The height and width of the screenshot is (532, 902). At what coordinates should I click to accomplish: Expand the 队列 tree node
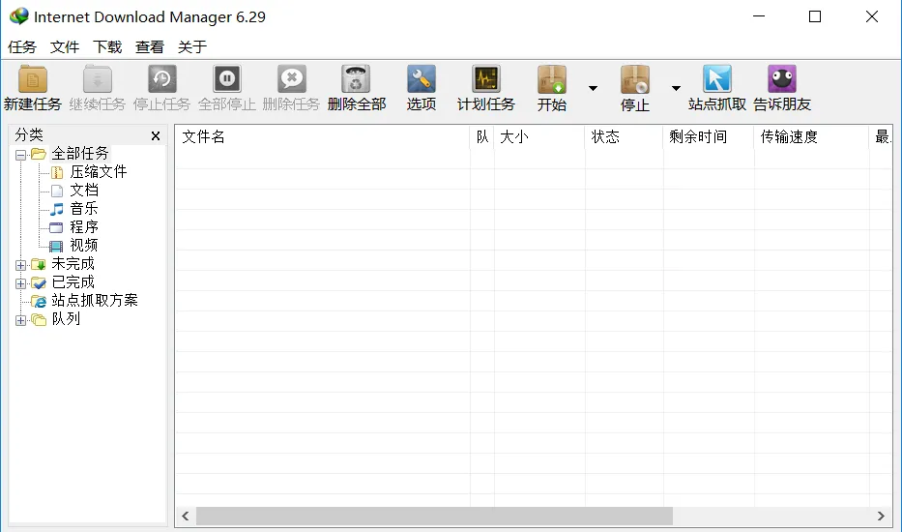(x=20, y=321)
